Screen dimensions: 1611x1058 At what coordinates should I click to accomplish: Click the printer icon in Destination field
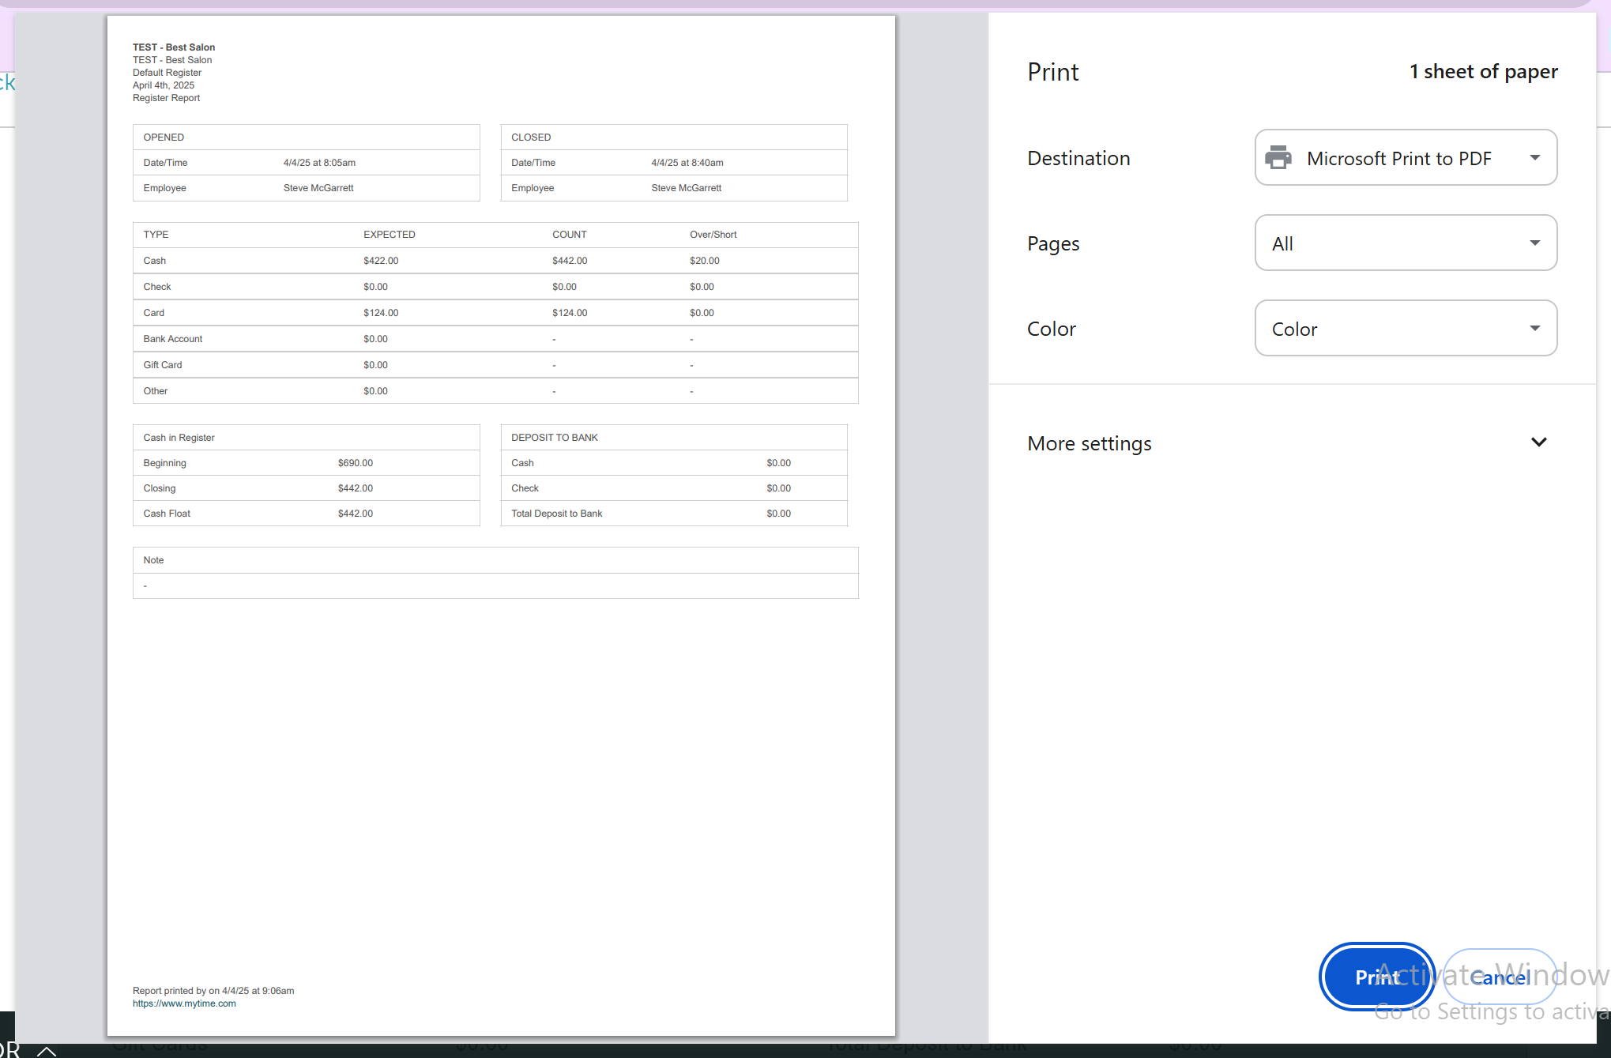1278,158
